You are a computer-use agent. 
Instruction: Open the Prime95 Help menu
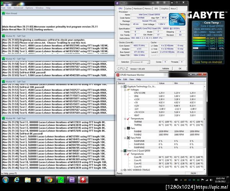(x=48, y=8)
